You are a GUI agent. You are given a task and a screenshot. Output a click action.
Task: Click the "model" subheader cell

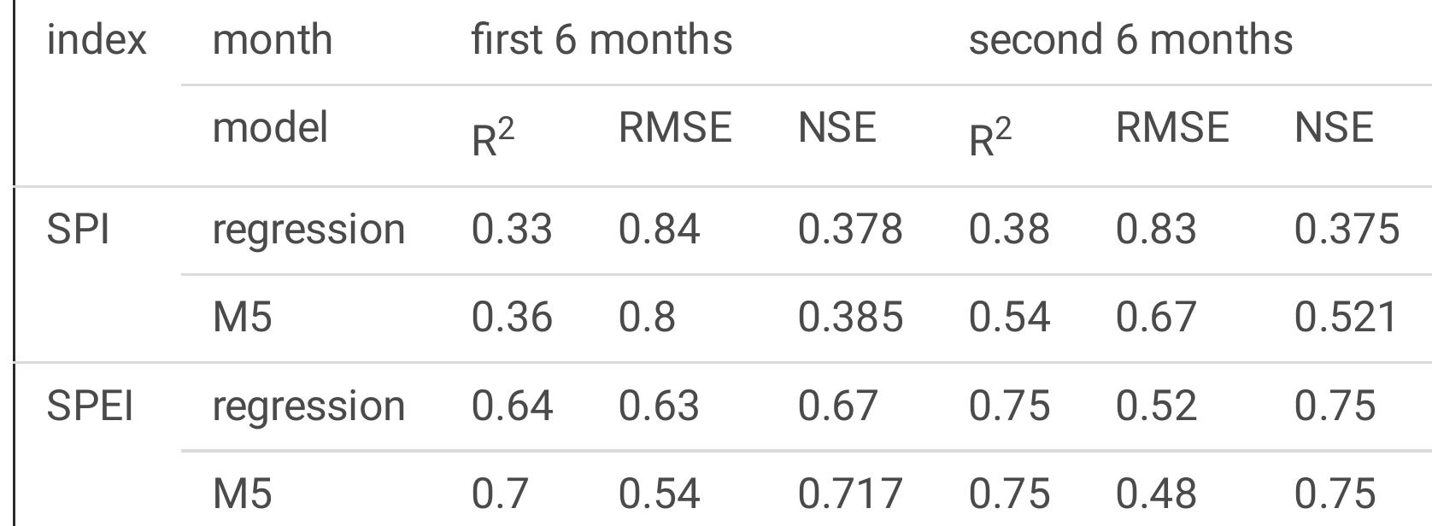(x=269, y=128)
